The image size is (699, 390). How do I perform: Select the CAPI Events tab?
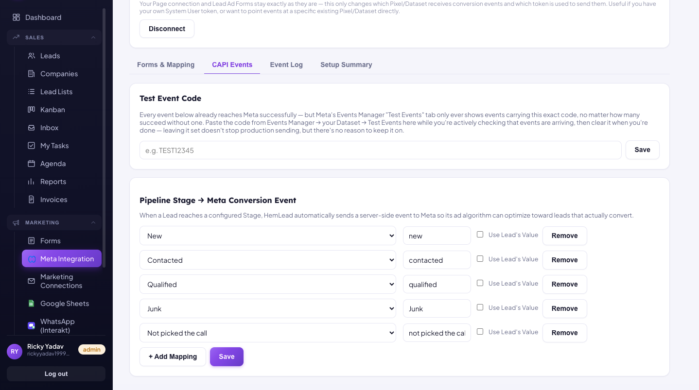click(232, 65)
